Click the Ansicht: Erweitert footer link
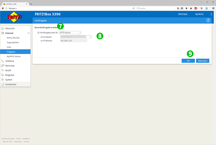 click(8, 138)
